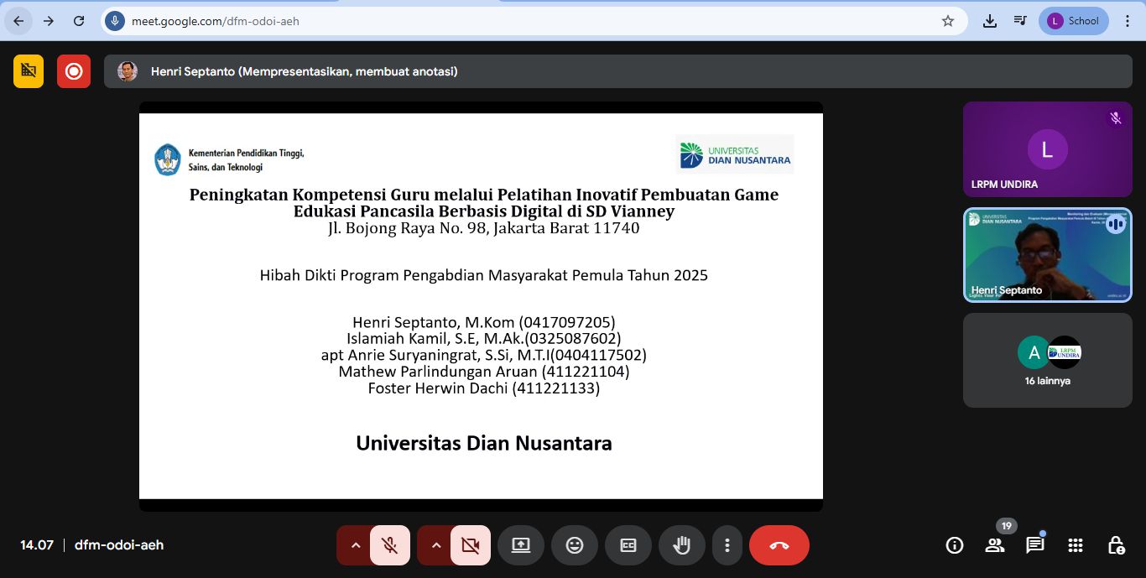
Task: Show the participants list
Action: point(995,545)
